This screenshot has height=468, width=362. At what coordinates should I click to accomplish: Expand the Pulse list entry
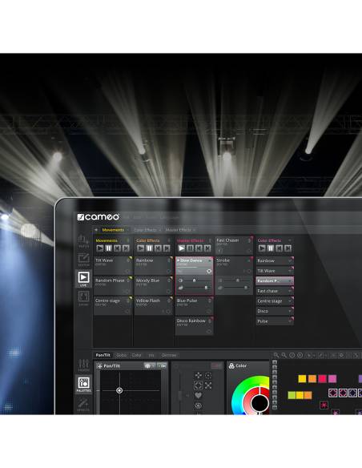tap(290, 321)
